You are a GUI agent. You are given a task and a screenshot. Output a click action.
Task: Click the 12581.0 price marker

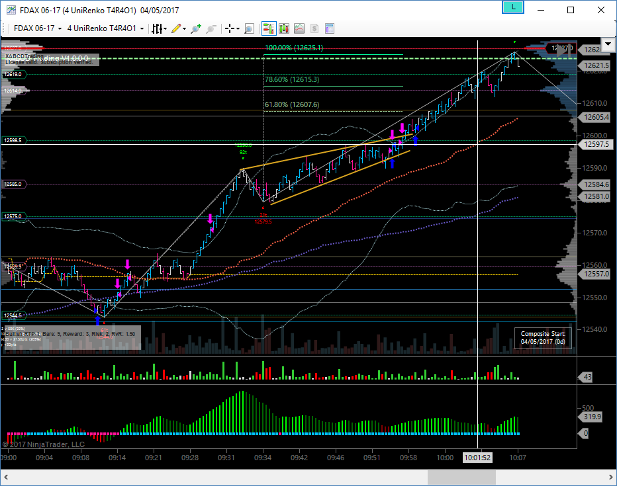[594, 196]
